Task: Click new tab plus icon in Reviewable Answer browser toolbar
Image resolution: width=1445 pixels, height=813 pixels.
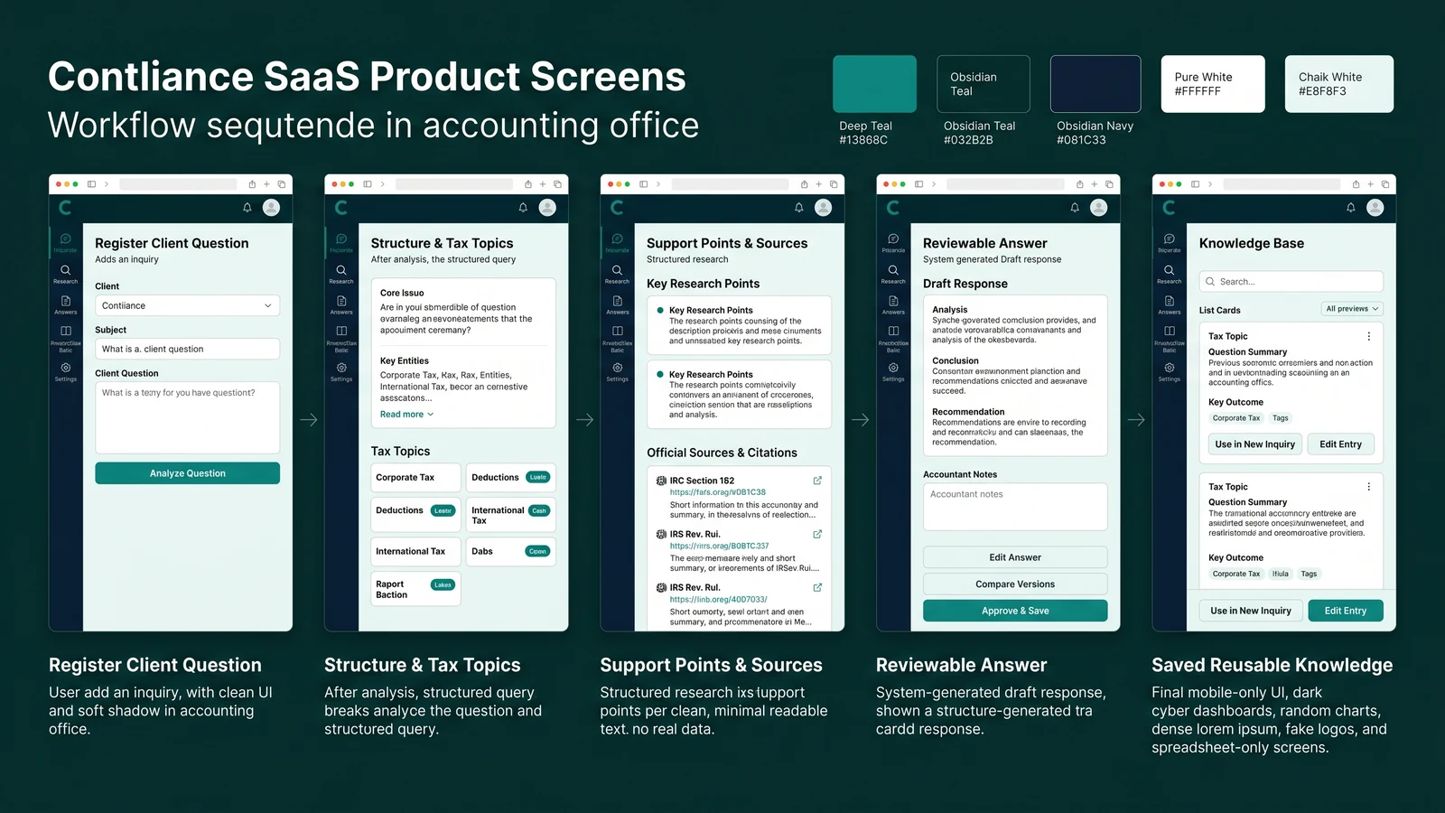Action: pyautogui.click(x=1095, y=184)
